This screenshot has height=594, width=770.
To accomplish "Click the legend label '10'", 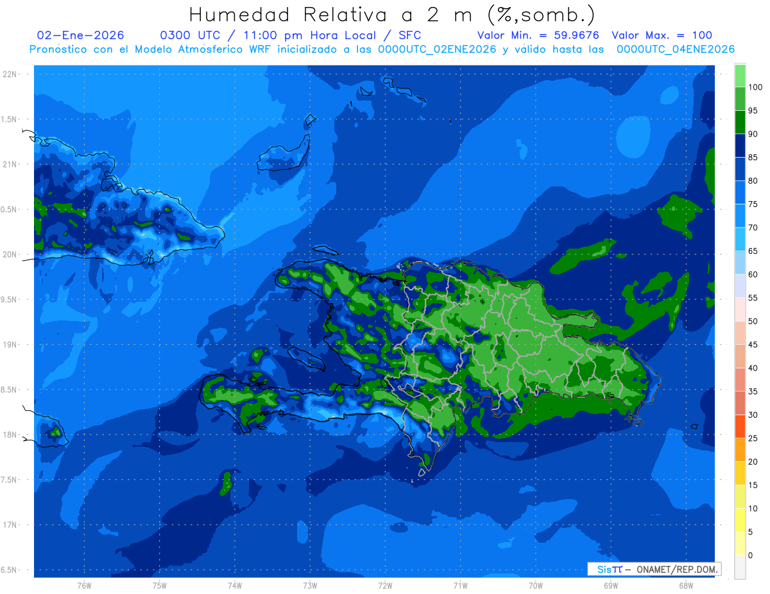I will (753, 508).
